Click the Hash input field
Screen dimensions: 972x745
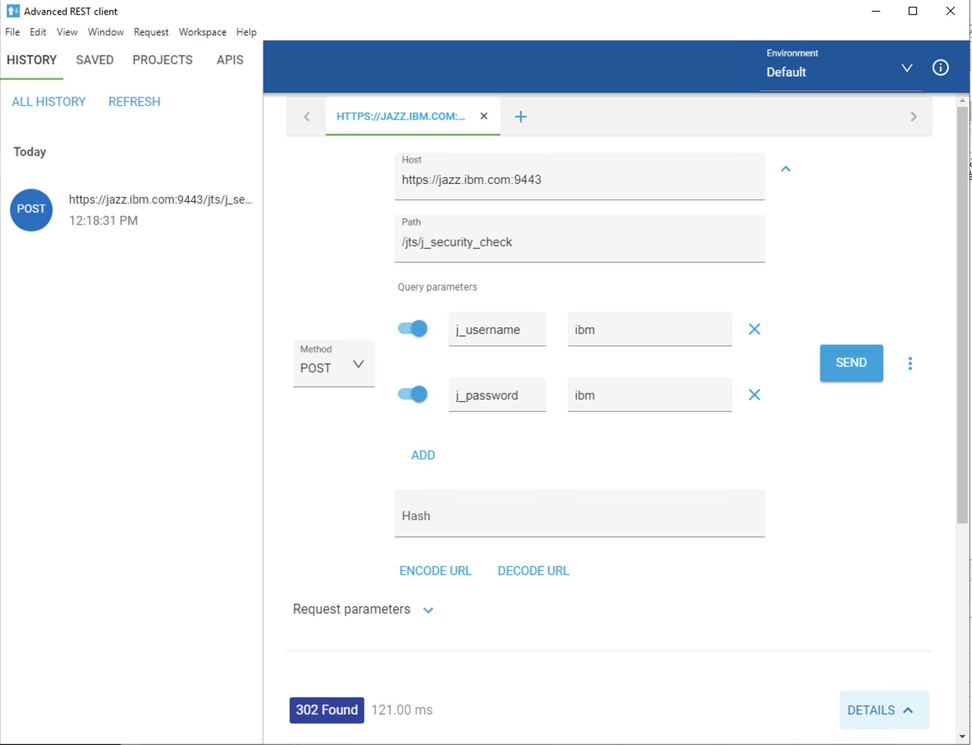pyautogui.click(x=579, y=514)
